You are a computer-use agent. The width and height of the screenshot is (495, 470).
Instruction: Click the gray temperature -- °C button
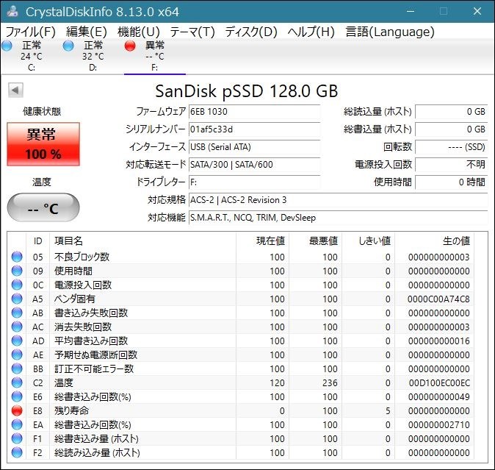tap(43, 207)
